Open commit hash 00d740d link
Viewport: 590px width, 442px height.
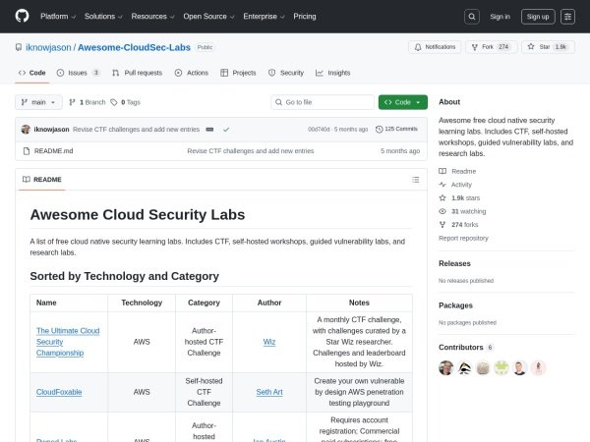(x=319, y=130)
